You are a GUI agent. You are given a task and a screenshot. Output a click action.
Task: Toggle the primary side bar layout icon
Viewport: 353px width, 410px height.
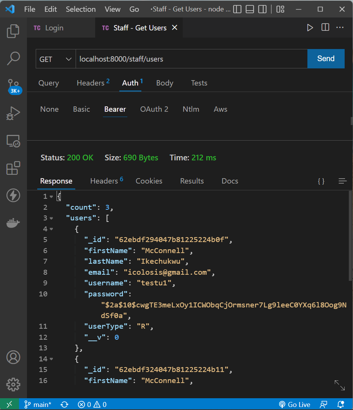tap(237, 9)
